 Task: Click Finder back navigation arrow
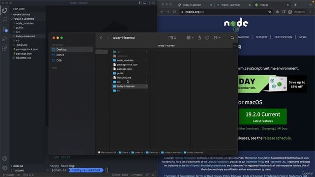pyautogui.click(x=100, y=38)
